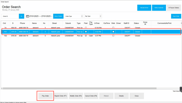Click the Street column header
Viewport: 182px width, 103px height.
tap(54, 23)
